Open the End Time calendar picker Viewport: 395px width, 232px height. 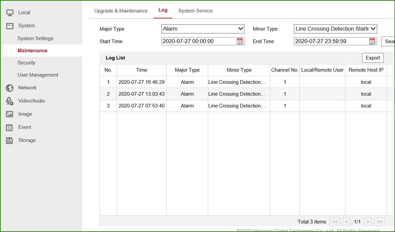[372, 41]
